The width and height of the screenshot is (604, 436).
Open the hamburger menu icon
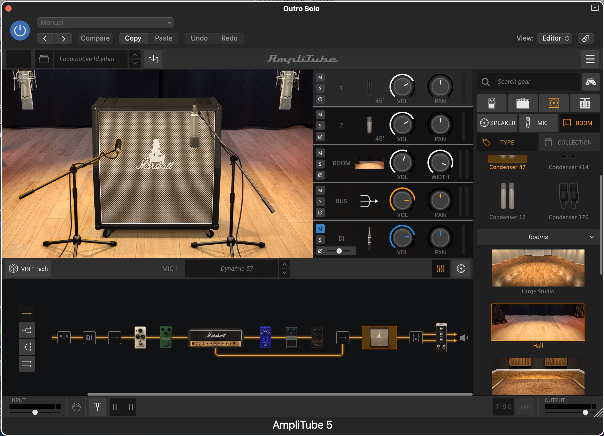590,59
